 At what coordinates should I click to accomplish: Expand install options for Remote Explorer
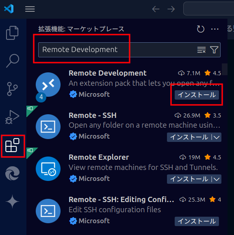(217, 179)
